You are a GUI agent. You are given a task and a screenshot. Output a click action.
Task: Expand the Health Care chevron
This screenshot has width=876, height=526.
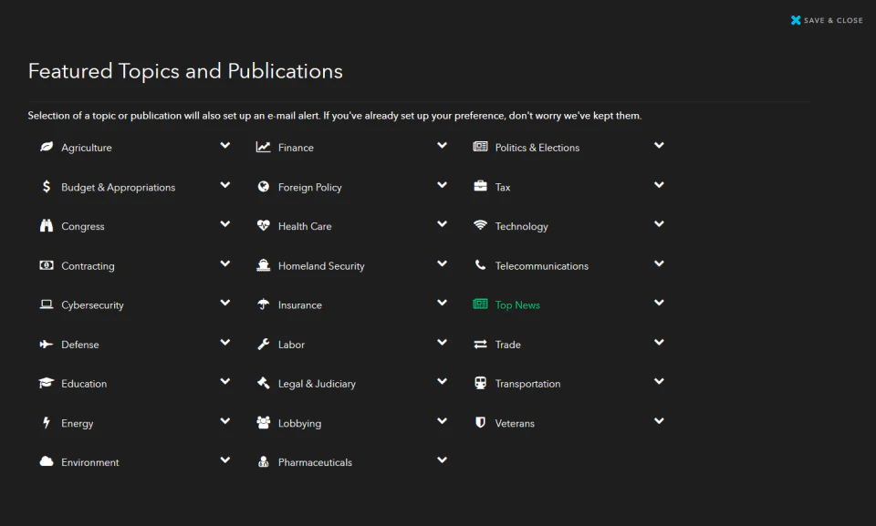[442, 224]
